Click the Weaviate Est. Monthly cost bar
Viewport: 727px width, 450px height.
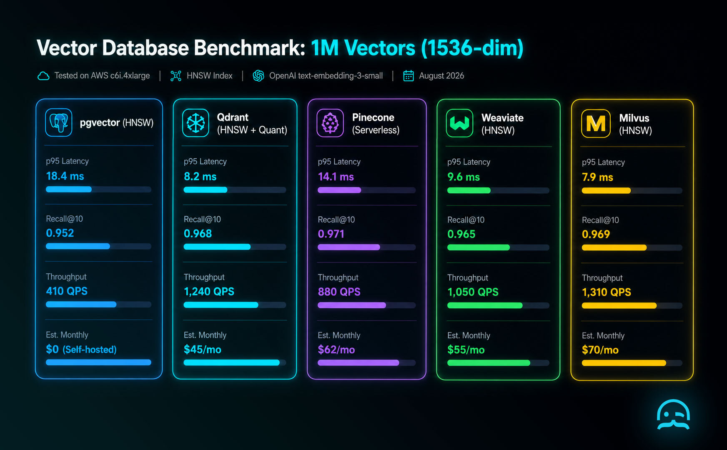[x=498, y=363]
